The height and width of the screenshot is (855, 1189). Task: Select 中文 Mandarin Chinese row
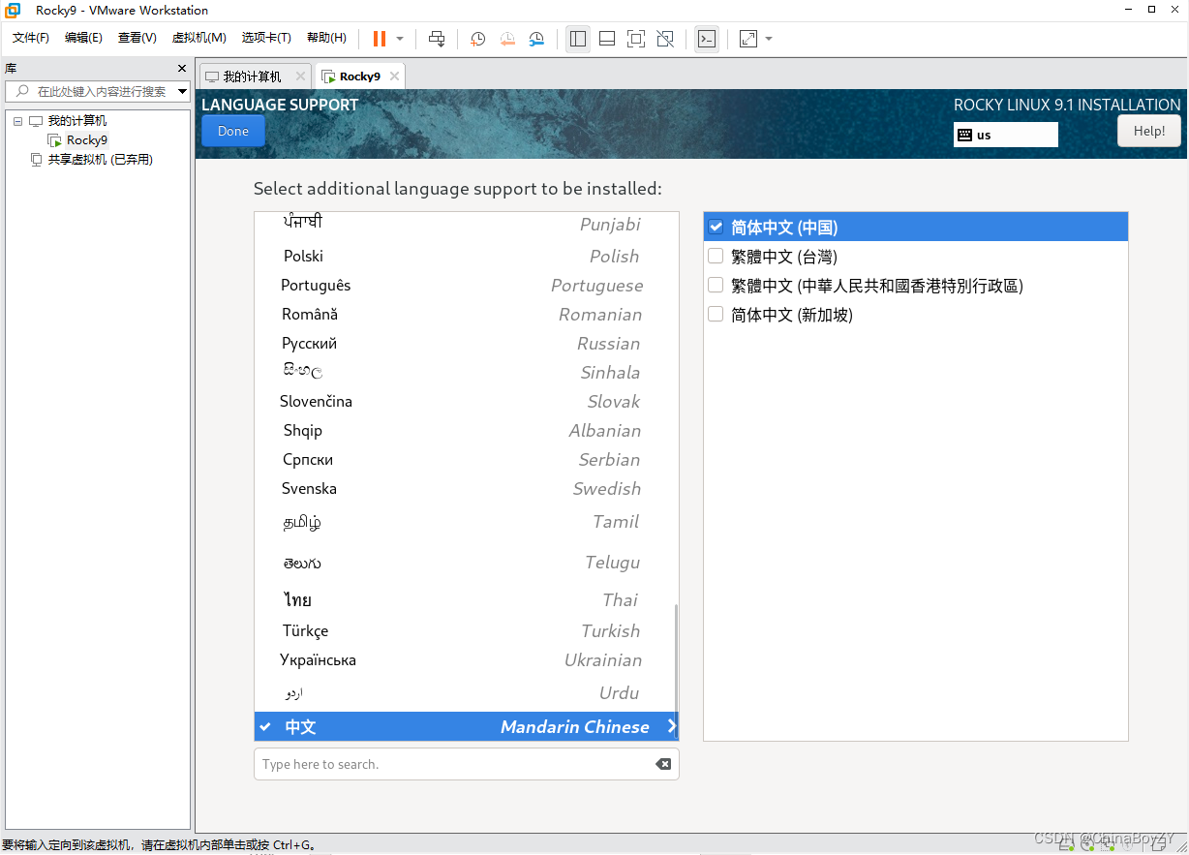pyautogui.click(x=466, y=726)
